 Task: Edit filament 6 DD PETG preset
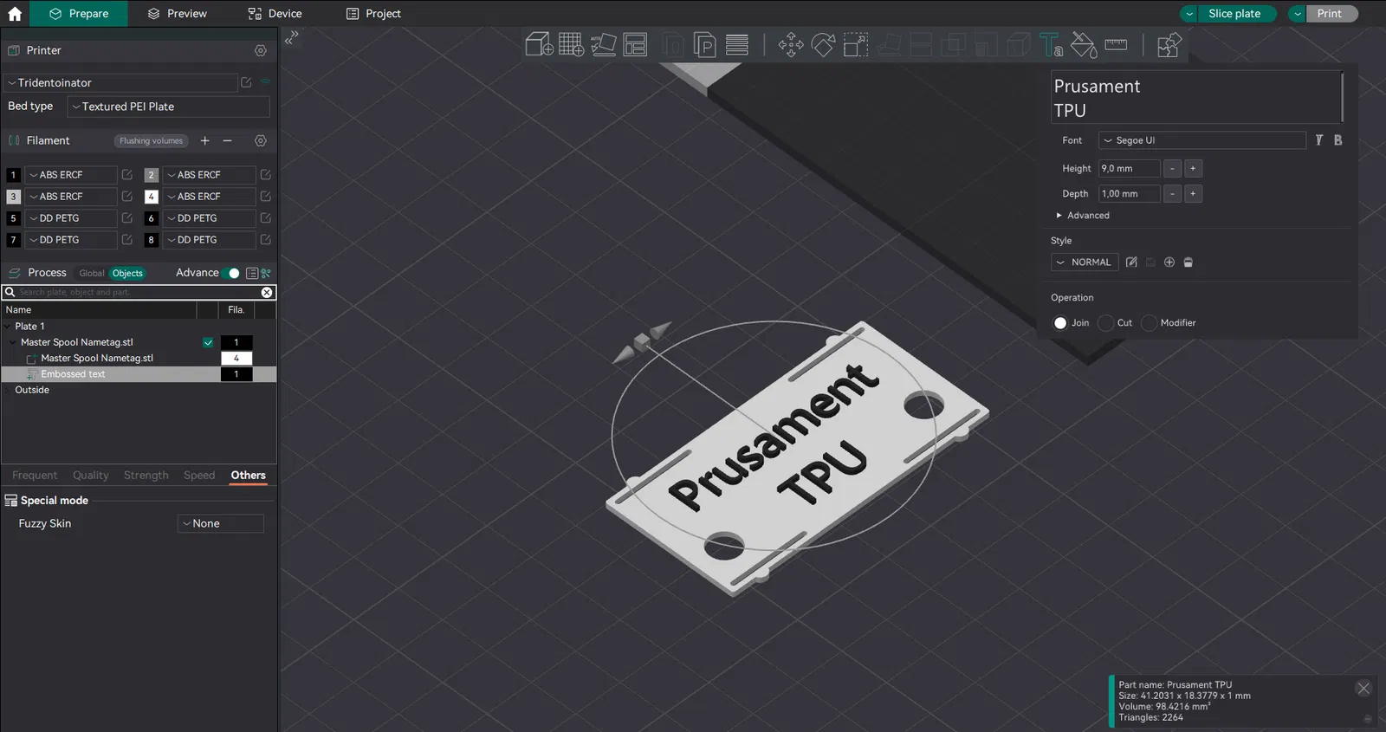(x=266, y=218)
